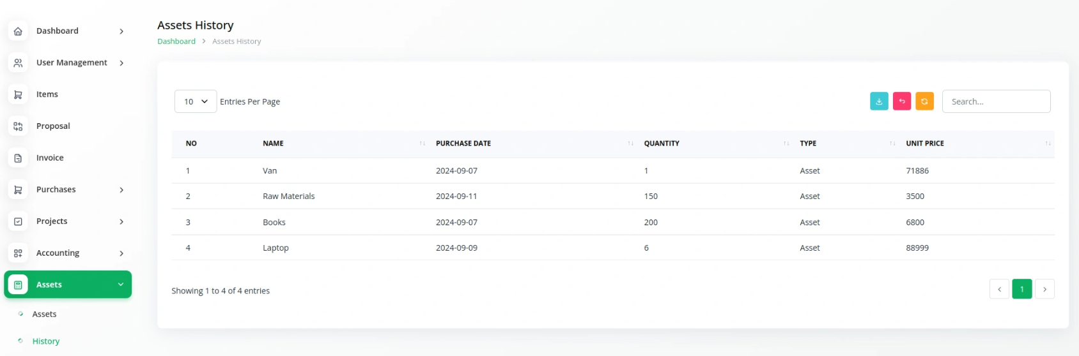Select the History submenu item
1079x356 pixels.
coord(46,341)
